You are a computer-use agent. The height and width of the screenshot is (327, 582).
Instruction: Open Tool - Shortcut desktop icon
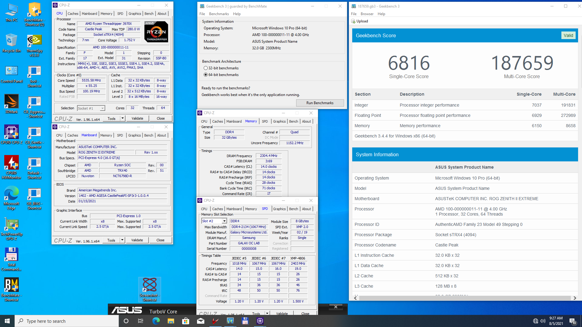point(34,76)
